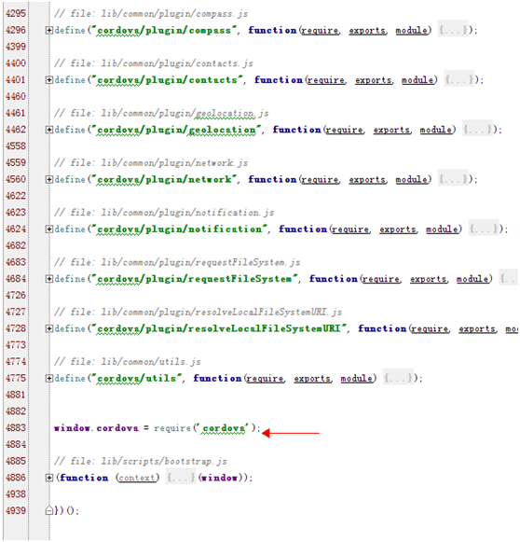This screenshot has height=542, width=520.
Task: Click line number 4295 in gutter
Action: coord(16,14)
